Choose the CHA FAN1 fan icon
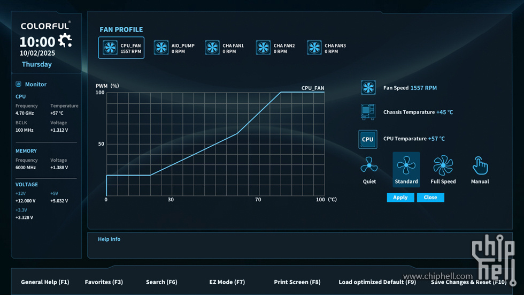 click(x=212, y=48)
